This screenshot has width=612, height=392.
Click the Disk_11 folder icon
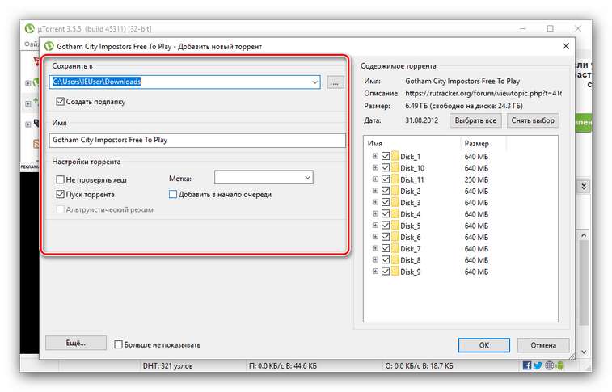tap(395, 179)
